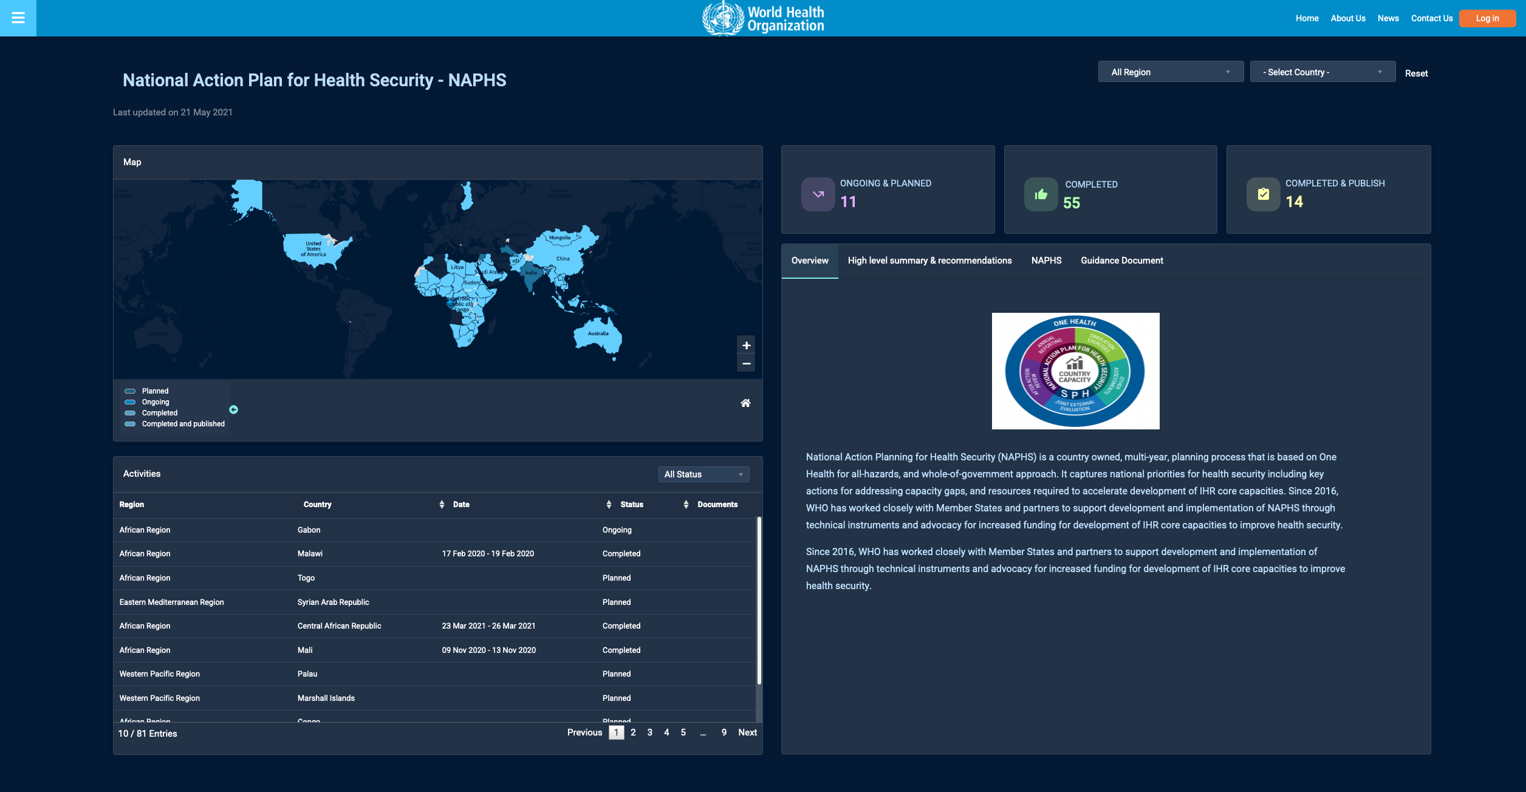Screen dimensions: 1526x792
Task: Toggle Ongoing legend item
Action: [x=155, y=402]
